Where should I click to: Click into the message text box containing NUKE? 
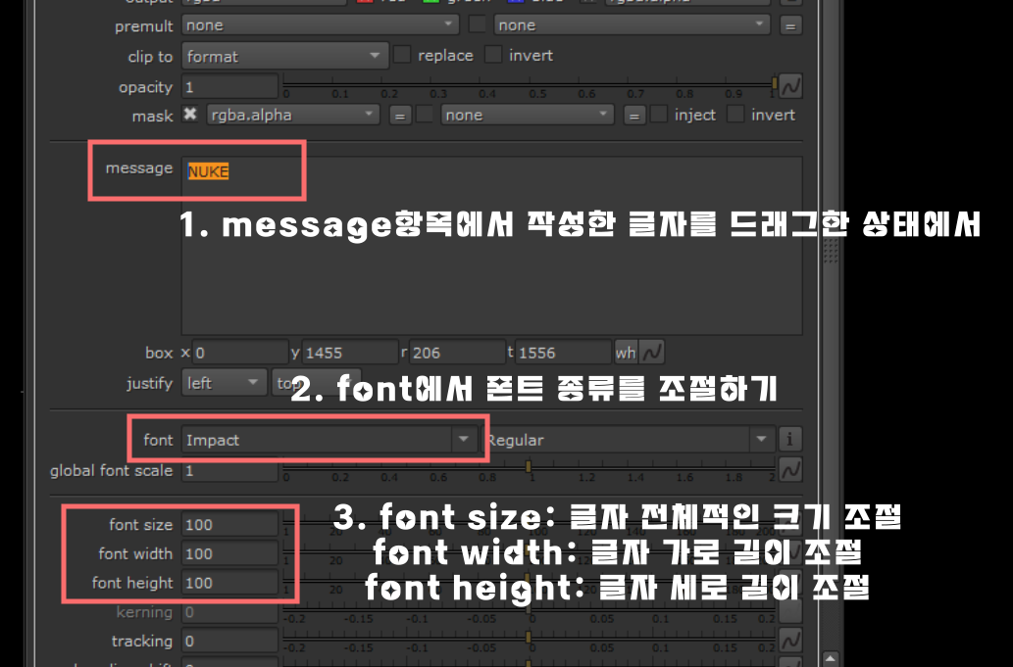tap(491, 245)
